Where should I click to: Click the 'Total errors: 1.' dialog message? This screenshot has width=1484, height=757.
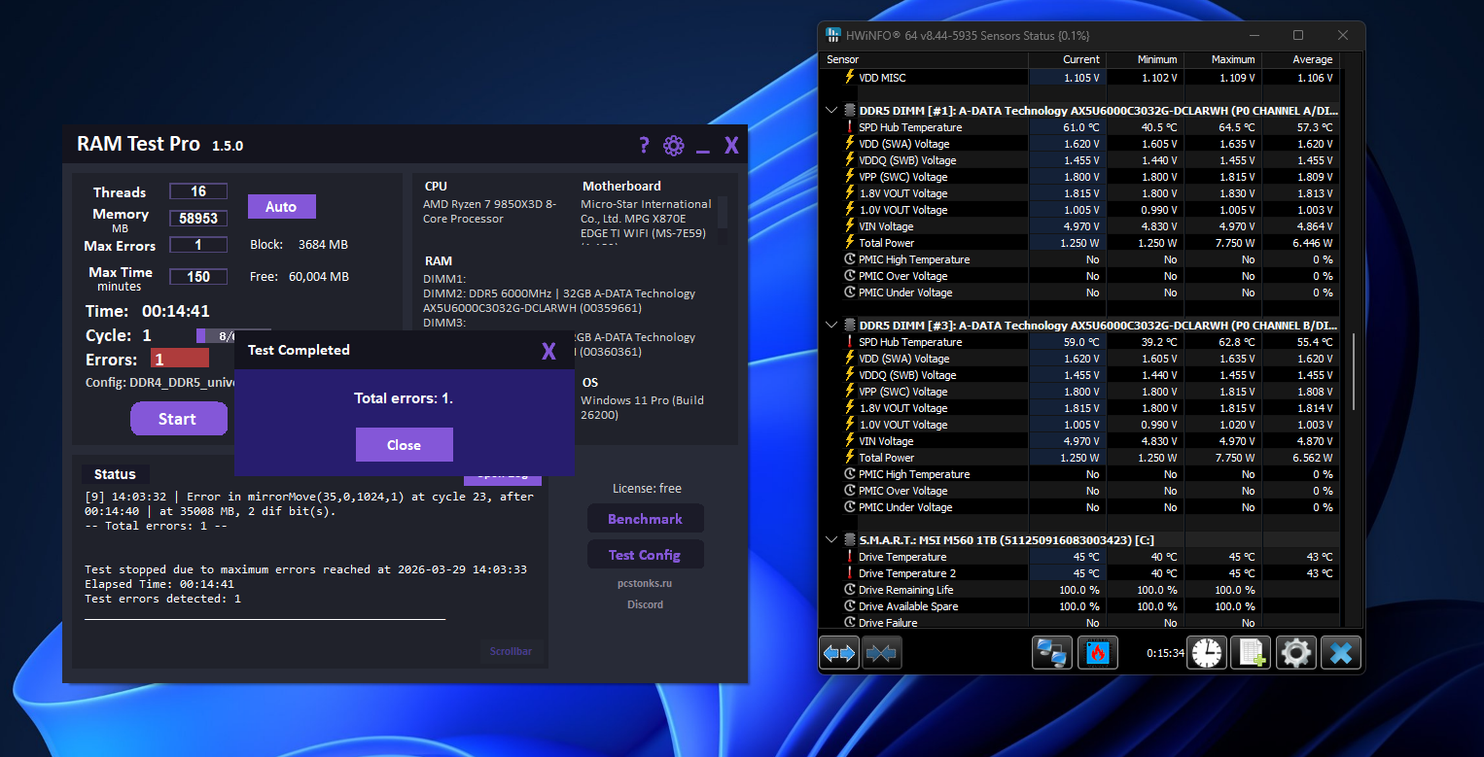point(404,398)
